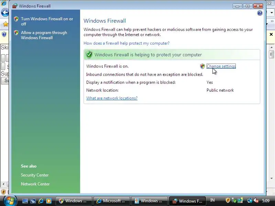Viewport: 275px width, 206px height.
Task: Maximize the Windows Firewall window
Action: [x=247, y=6]
